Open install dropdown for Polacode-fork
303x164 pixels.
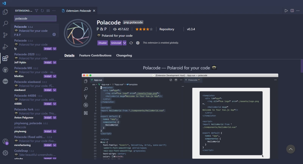[x=55, y=118]
